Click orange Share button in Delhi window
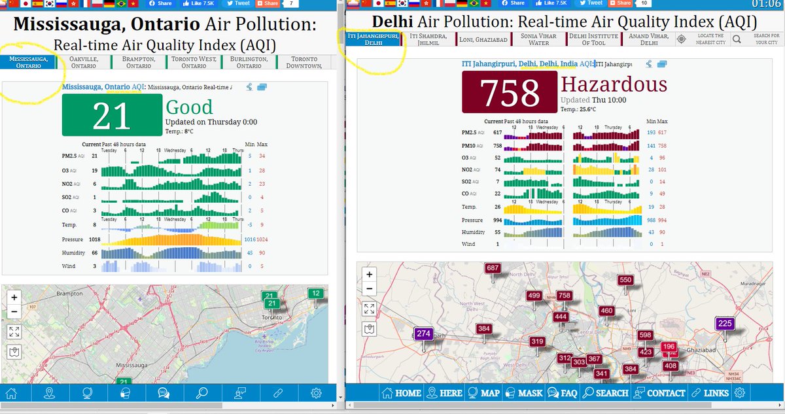This screenshot has height=414, width=785. [620, 3]
